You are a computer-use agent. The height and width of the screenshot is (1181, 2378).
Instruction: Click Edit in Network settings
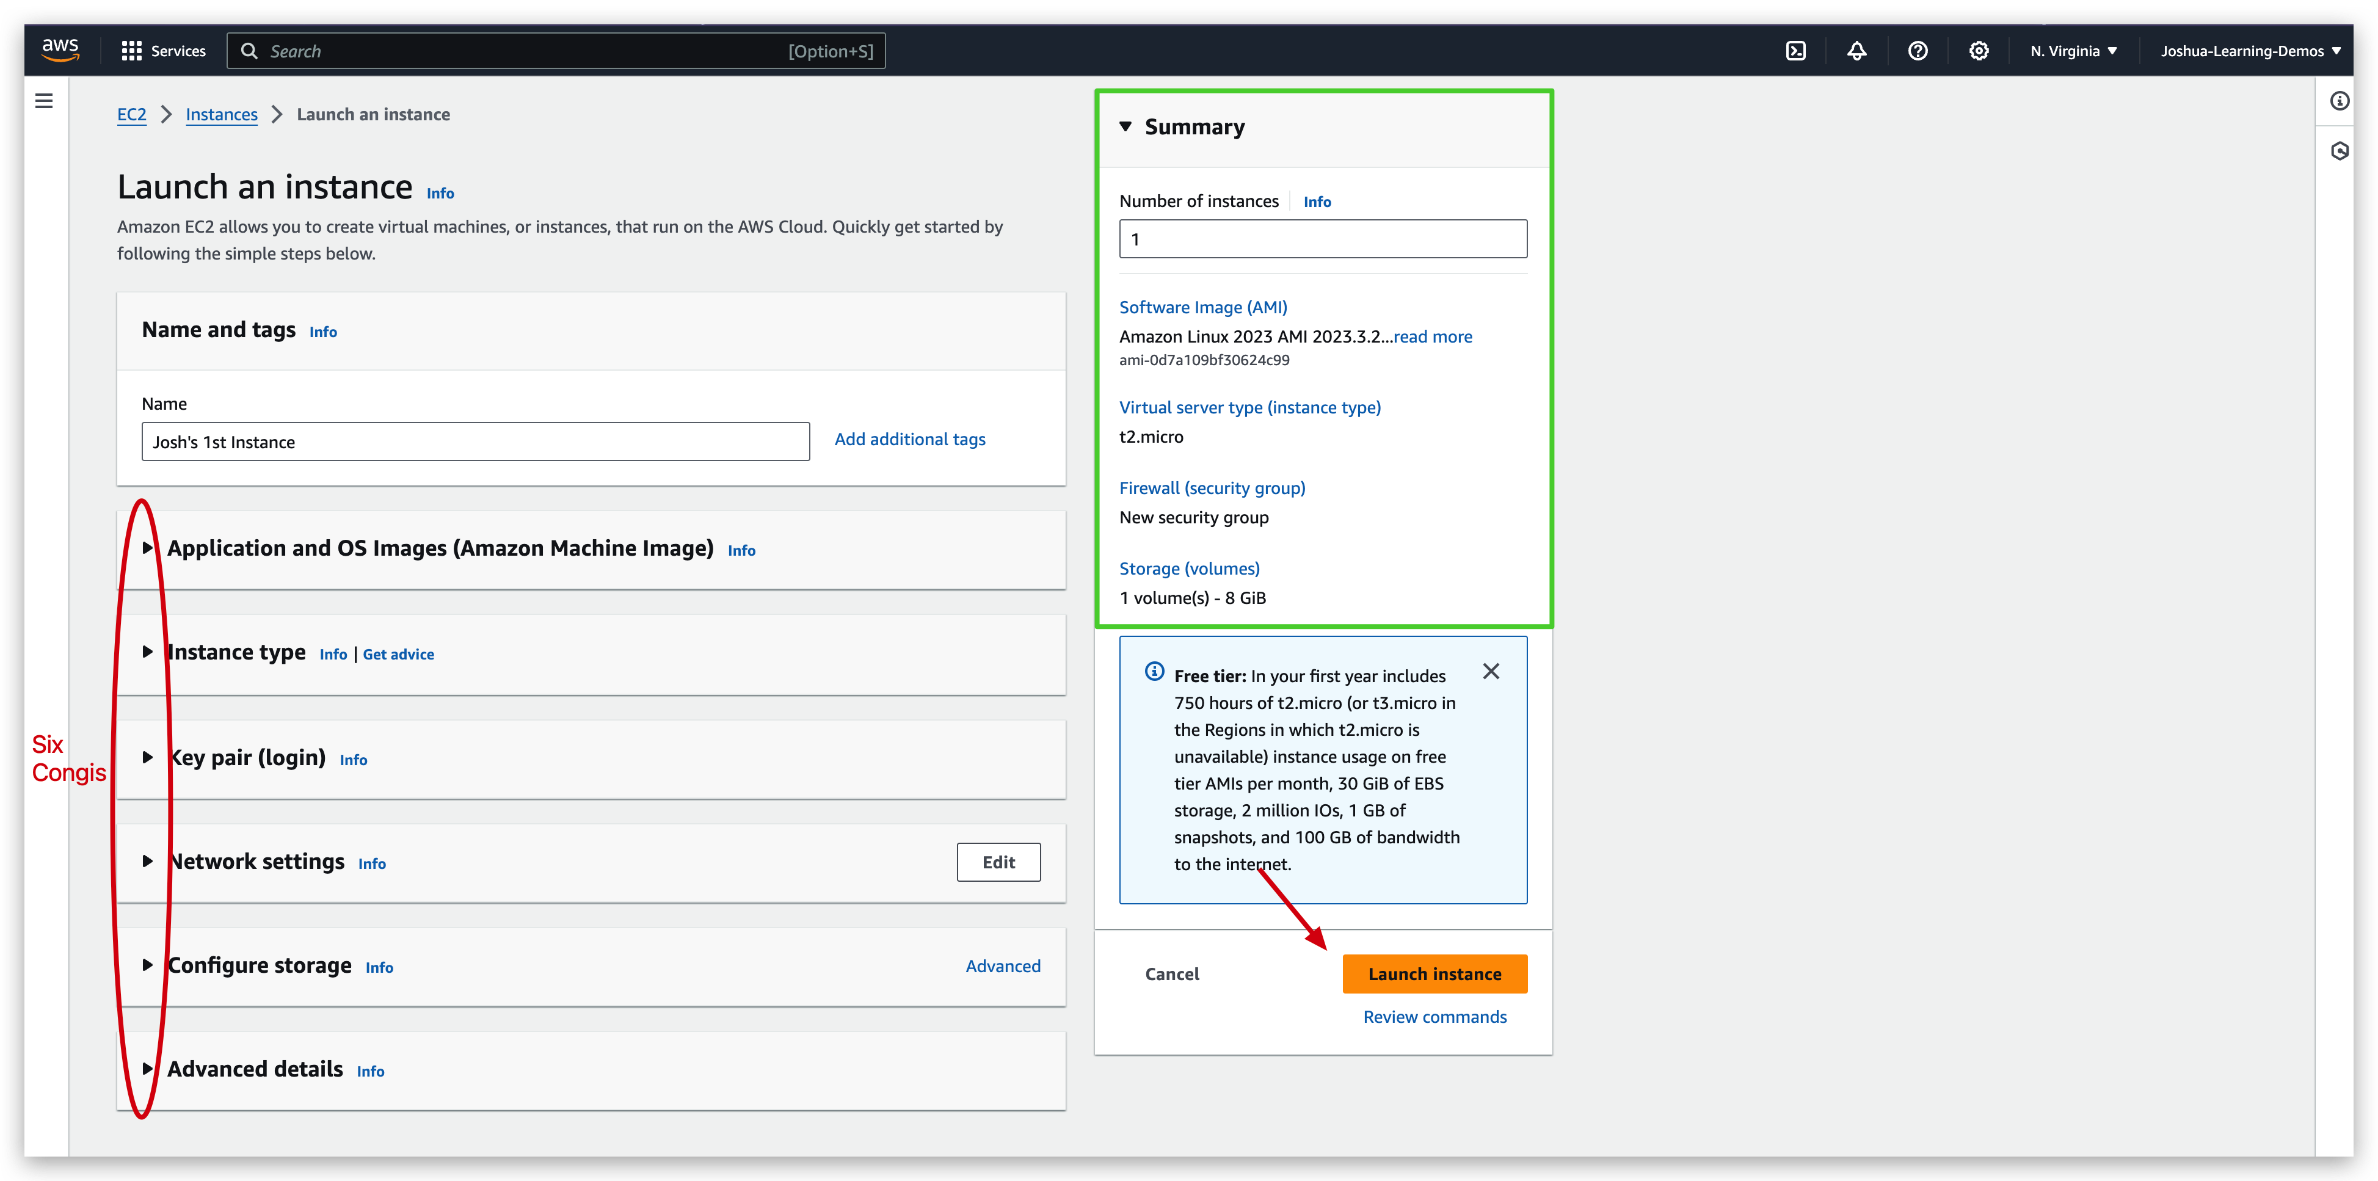998,862
